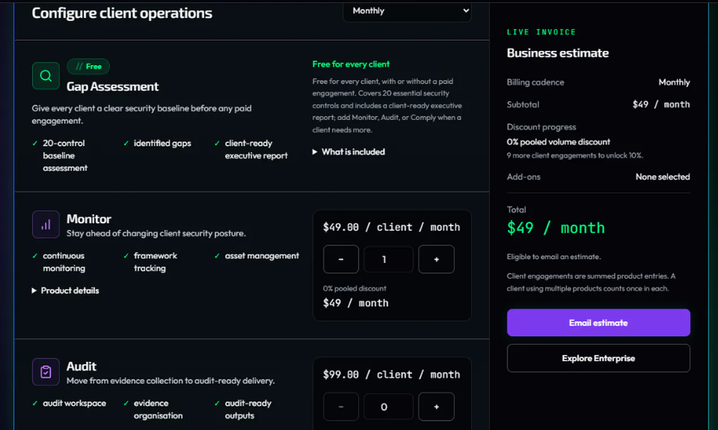Image resolution: width=718 pixels, height=430 pixels.
Task: Click the Explore Enterprise button
Action: pyautogui.click(x=598, y=358)
